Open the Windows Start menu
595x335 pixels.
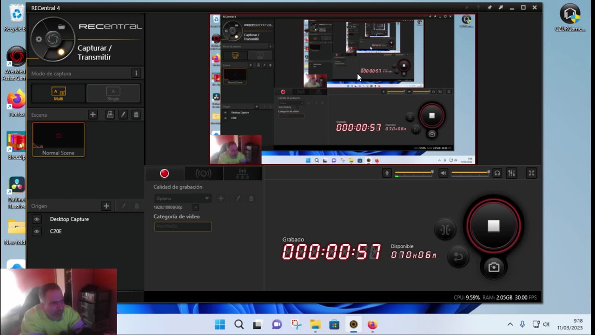(220, 324)
